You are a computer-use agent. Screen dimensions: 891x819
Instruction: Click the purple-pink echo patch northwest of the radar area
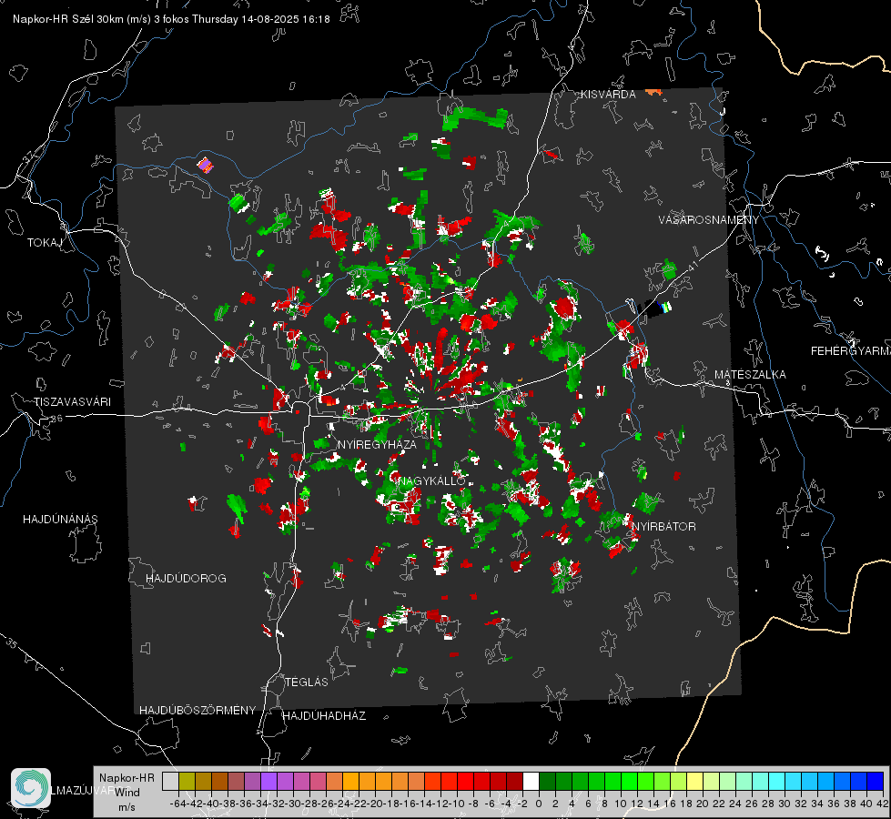pos(205,166)
